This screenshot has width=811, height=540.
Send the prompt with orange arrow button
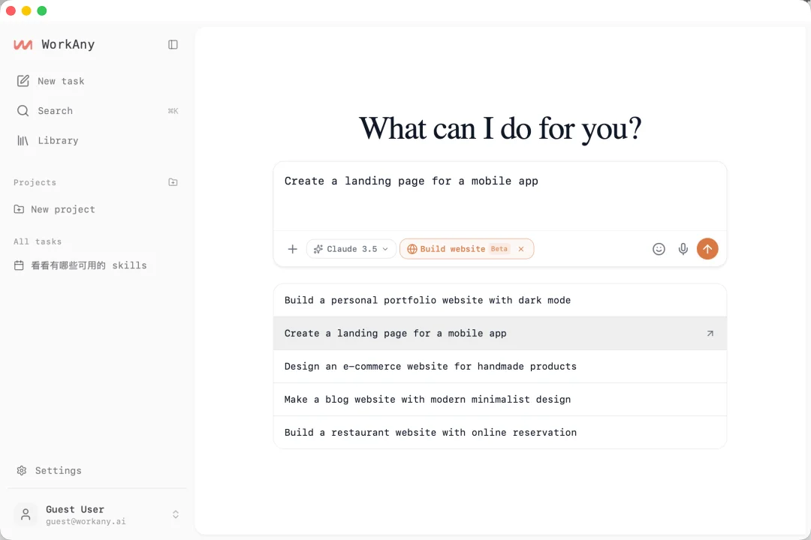point(707,249)
